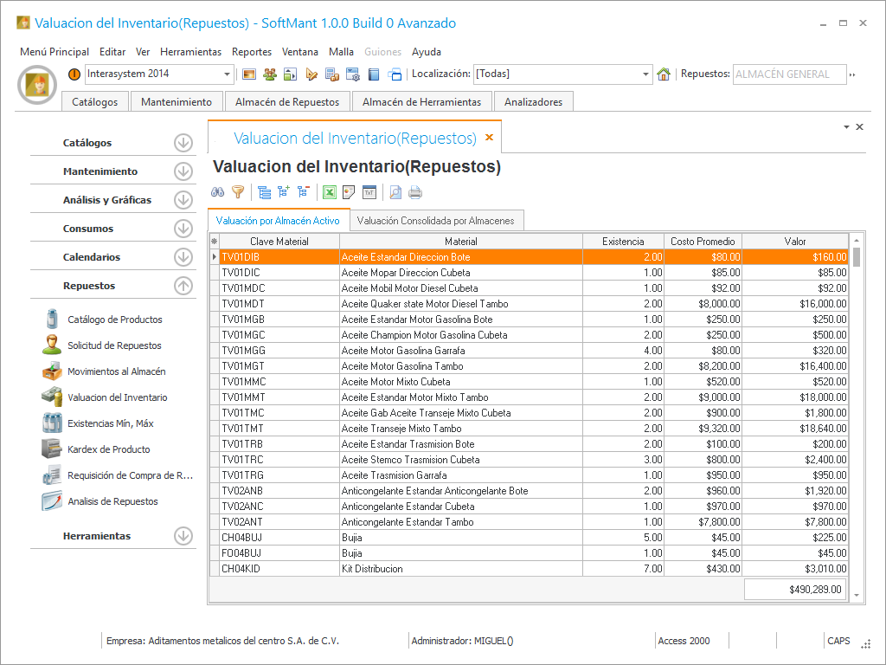
Task: Sort by Costo Promedio column header
Action: [703, 242]
